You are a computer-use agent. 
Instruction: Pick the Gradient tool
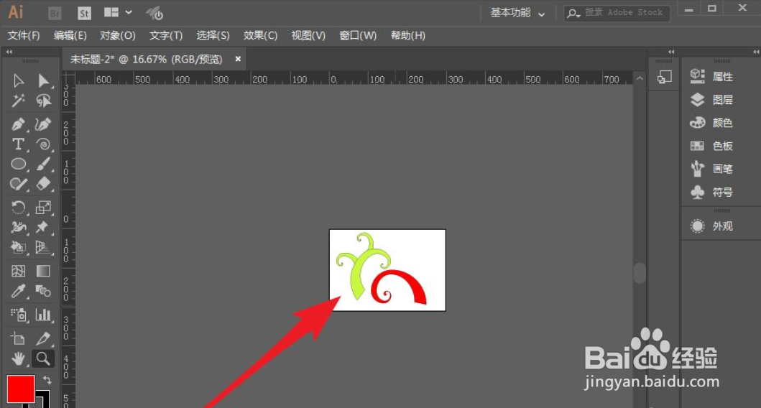pos(43,271)
